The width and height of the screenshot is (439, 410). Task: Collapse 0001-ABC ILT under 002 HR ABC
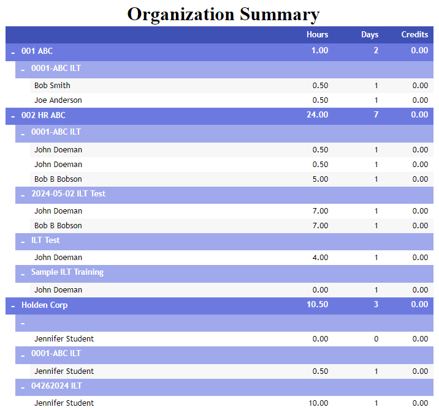23,133
